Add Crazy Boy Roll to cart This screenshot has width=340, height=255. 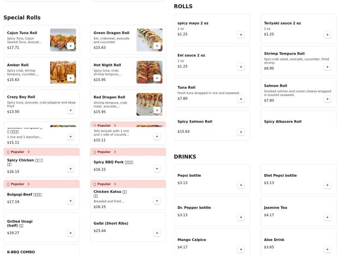pos(71,110)
